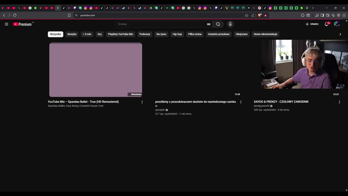This screenshot has height=196, width=348.
Task: Open the Brave Shields lion icon
Action: coord(259,15)
